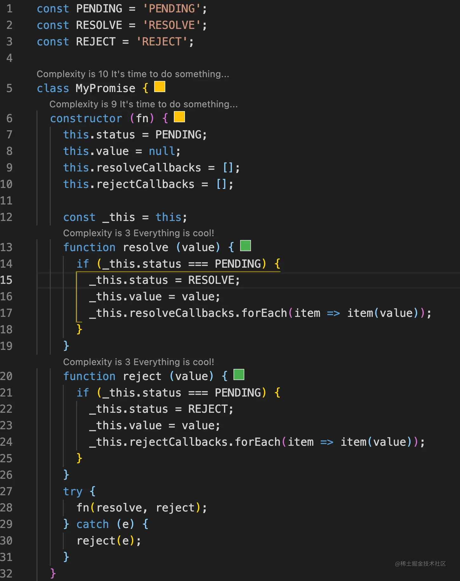
Task: Click the opening brace after class MyPromise
Action: [x=145, y=88]
